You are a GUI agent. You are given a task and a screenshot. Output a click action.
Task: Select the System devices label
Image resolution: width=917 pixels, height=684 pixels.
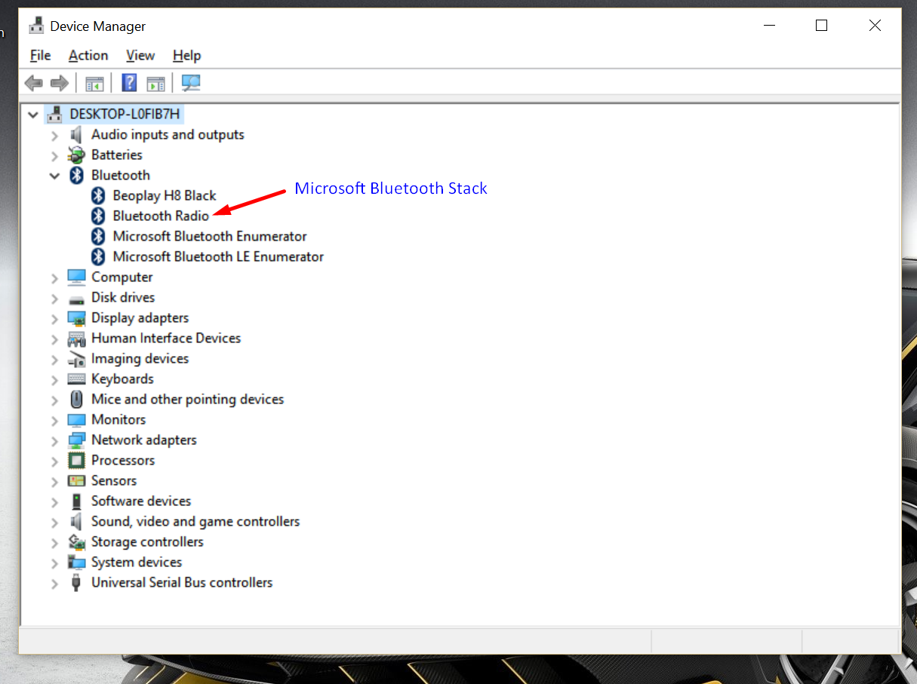click(137, 562)
